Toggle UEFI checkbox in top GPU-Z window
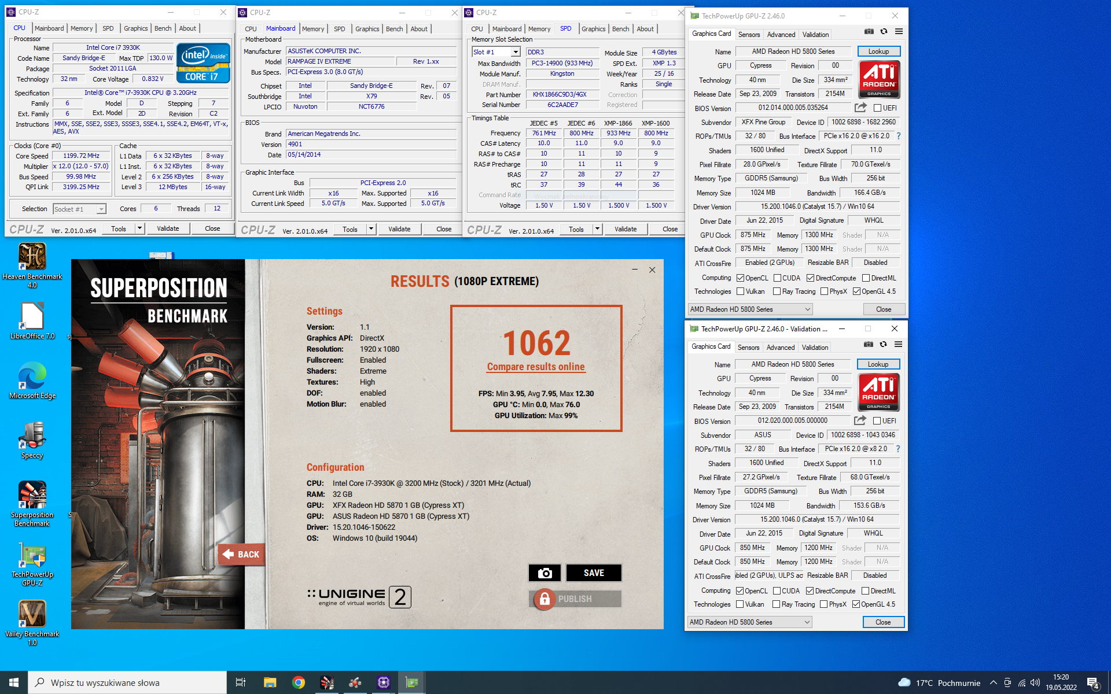The height and width of the screenshot is (694, 1111). pyautogui.click(x=877, y=108)
